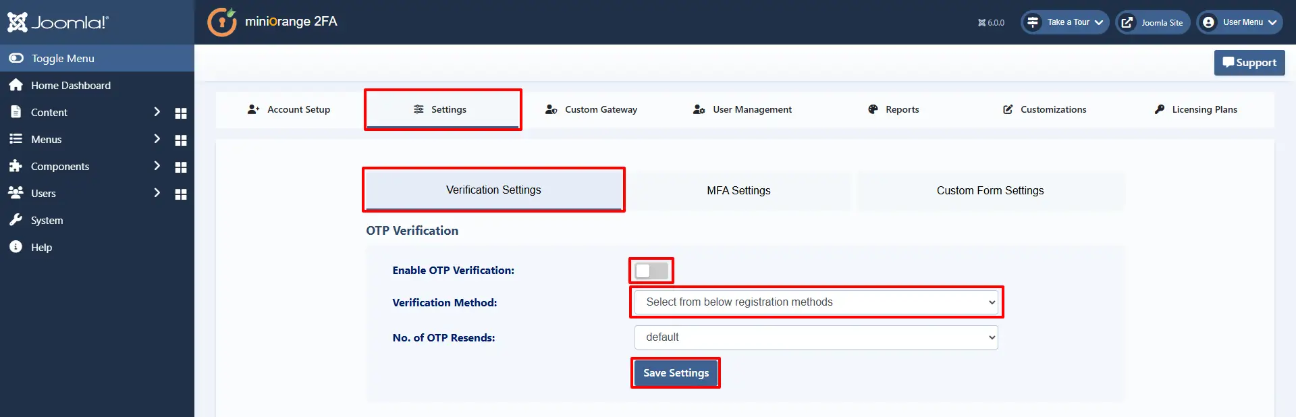The image size is (1296, 417).
Task: Open the Components dashboard grid icon
Action: (181, 167)
